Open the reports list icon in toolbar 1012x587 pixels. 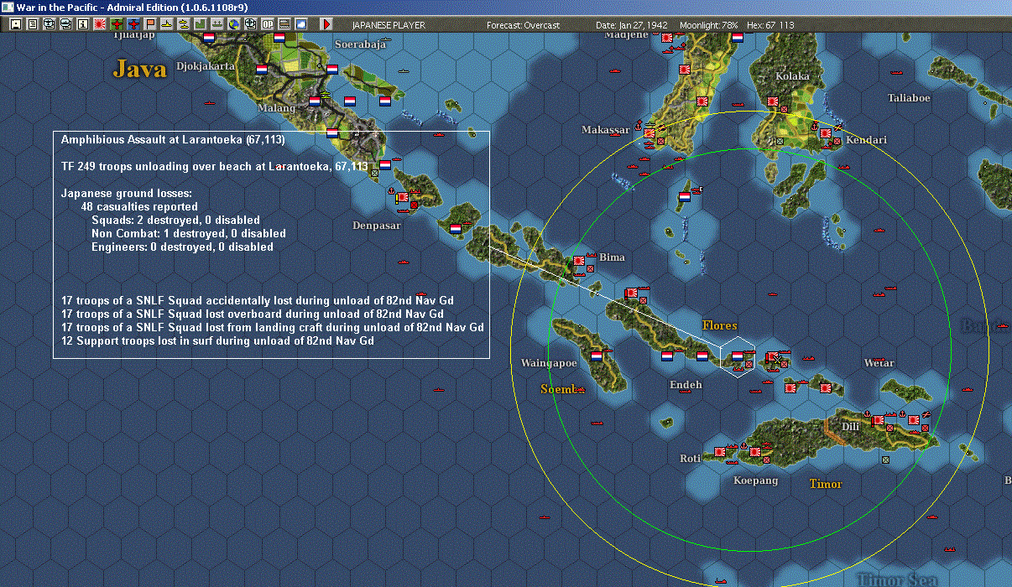(x=32, y=24)
